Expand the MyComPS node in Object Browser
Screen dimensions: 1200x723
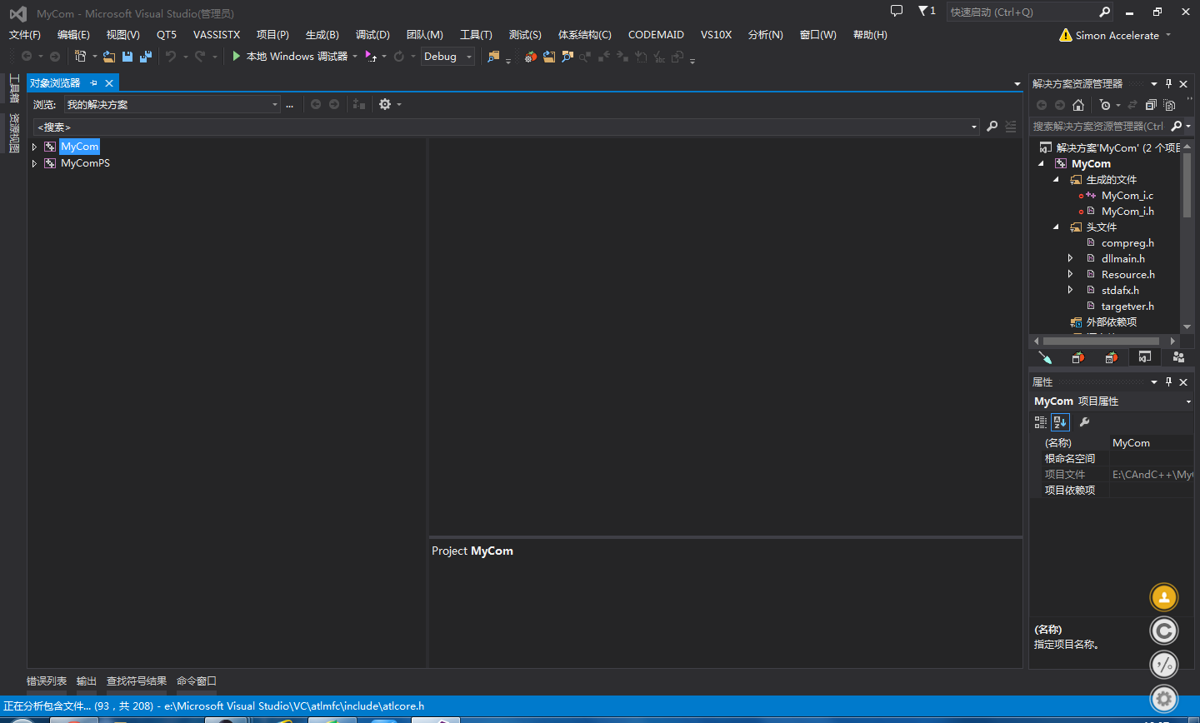coord(34,163)
